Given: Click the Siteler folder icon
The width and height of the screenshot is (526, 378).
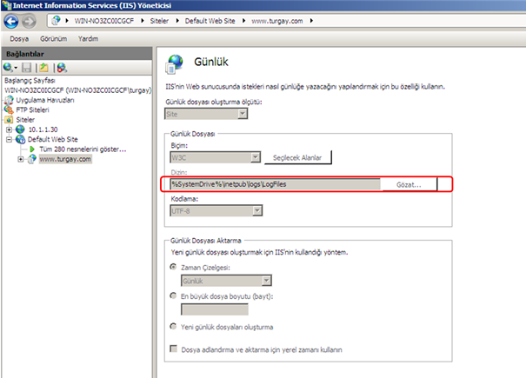Looking at the screenshot, I should (9, 119).
